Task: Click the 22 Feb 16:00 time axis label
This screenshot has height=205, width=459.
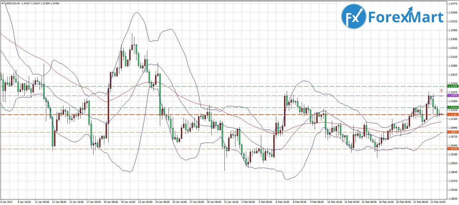Action: click(438, 202)
